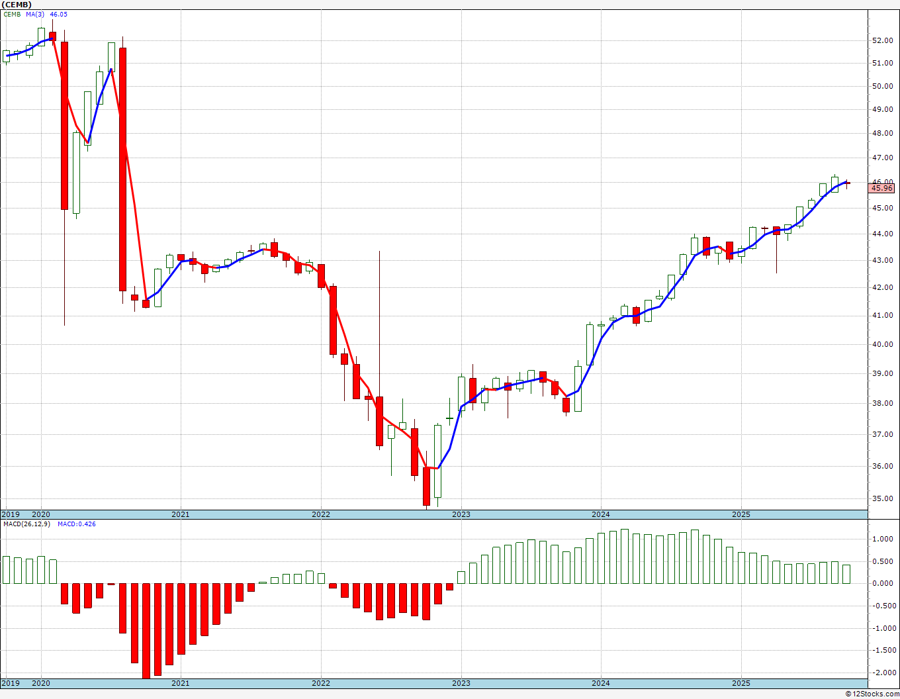Click 2021 on the price chart timeline
This screenshot has width=900, height=699.
click(x=181, y=514)
